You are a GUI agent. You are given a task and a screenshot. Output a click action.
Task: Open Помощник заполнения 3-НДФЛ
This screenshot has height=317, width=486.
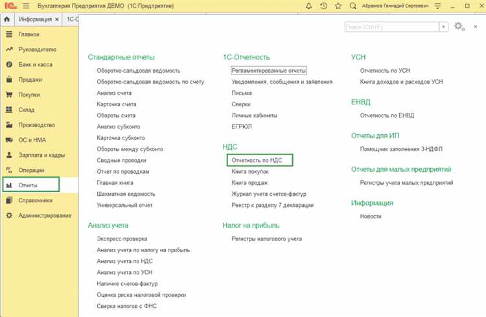[401, 149]
